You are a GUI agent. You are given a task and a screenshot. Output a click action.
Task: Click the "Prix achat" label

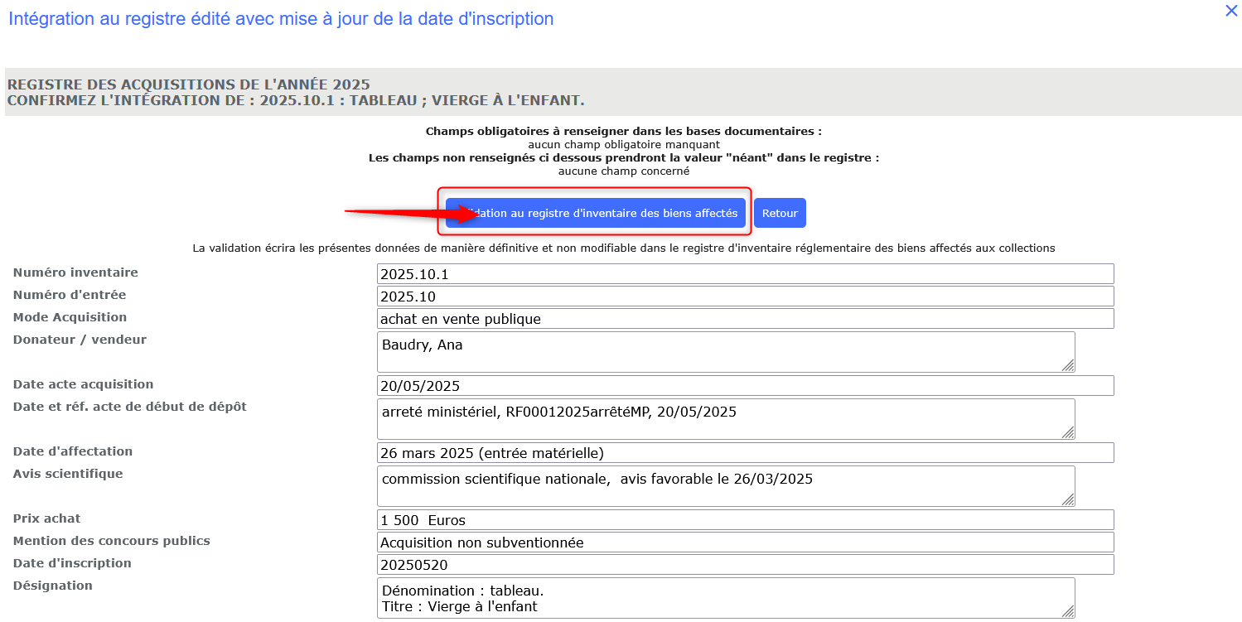click(x=47, y=518)
